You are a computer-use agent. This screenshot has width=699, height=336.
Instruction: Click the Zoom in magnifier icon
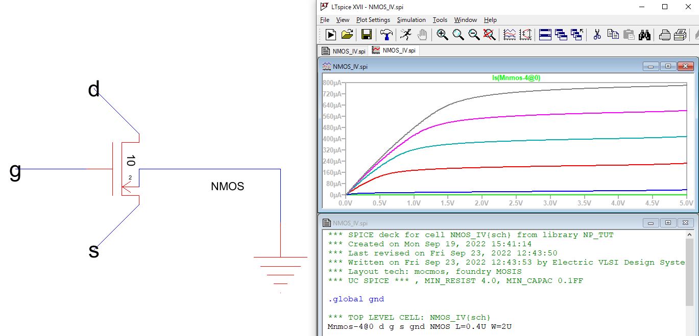pyautogui.click(x=442, y=35)
